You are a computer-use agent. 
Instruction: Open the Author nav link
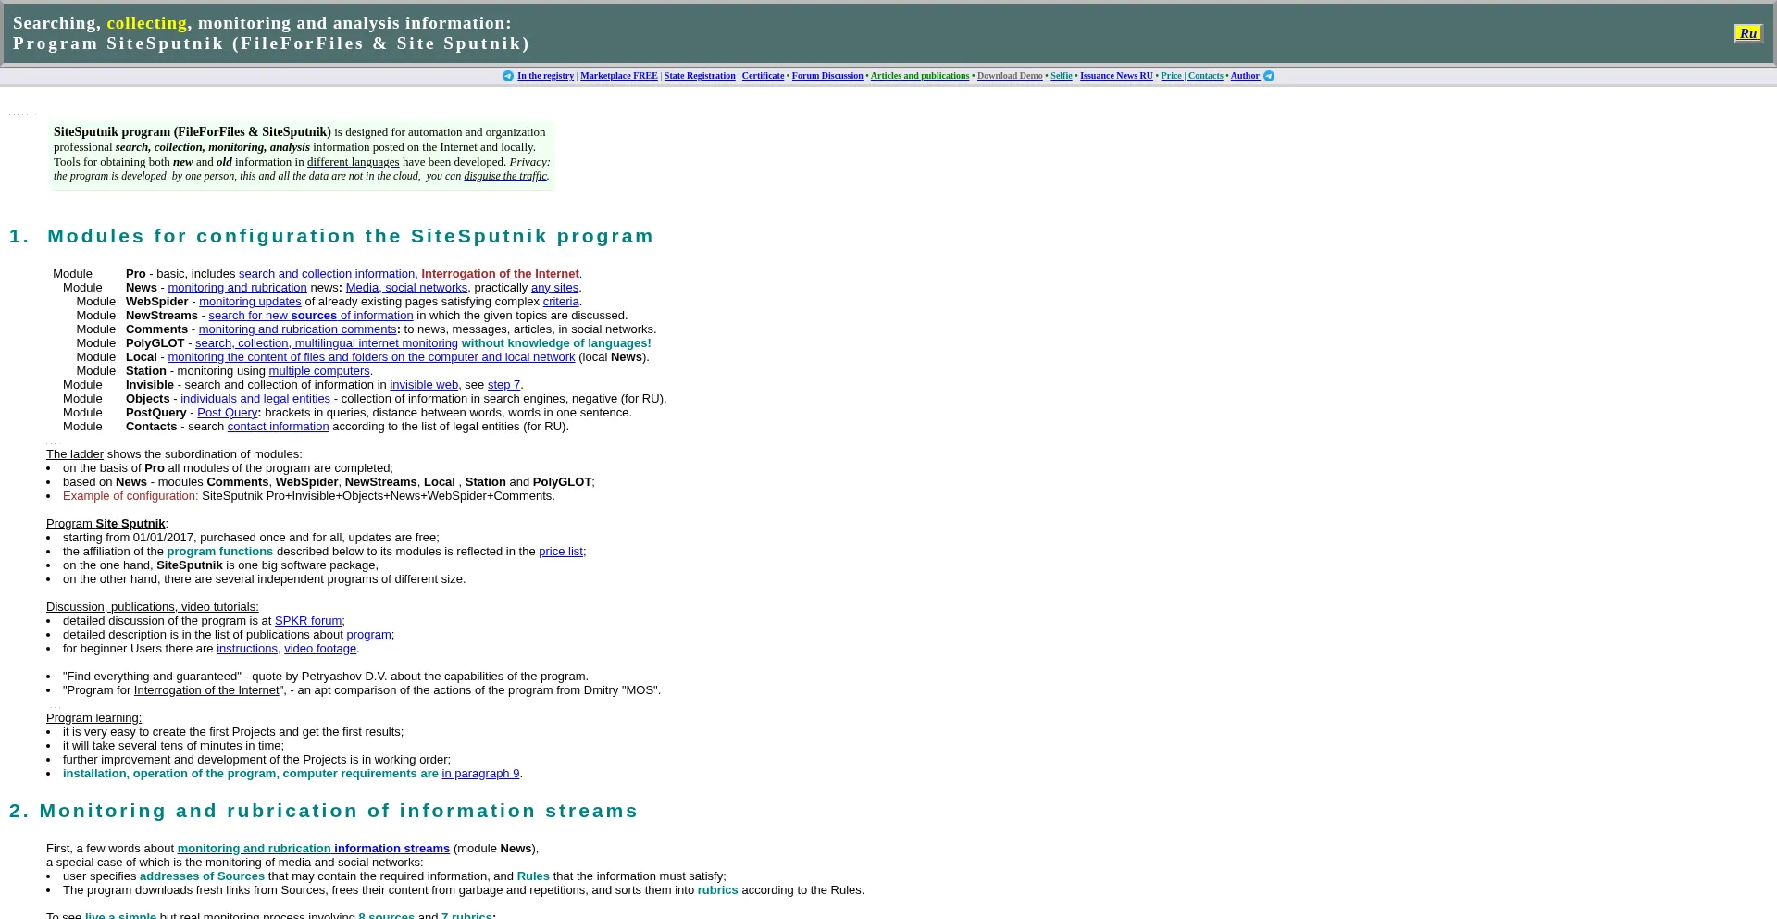tap(1245, 76)
